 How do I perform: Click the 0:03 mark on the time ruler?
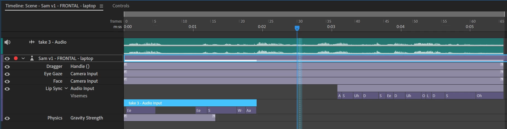(x=331, y=27)
